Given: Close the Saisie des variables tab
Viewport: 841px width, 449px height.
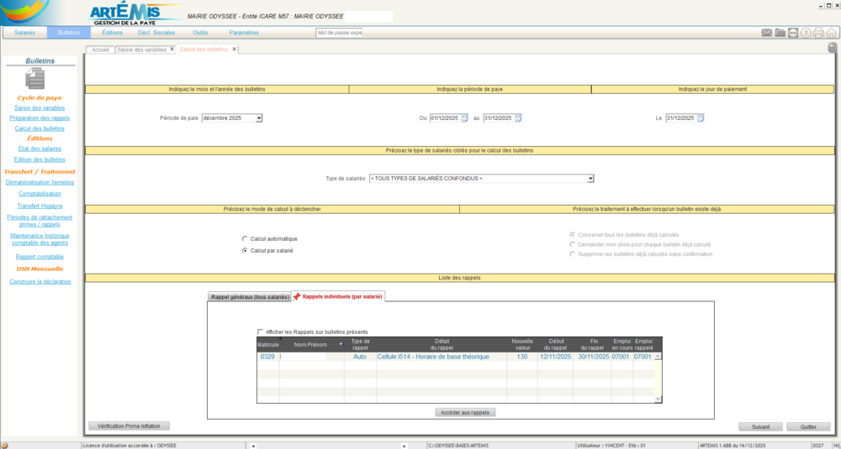Looking at the screenshot, I should tap(172, 50).
